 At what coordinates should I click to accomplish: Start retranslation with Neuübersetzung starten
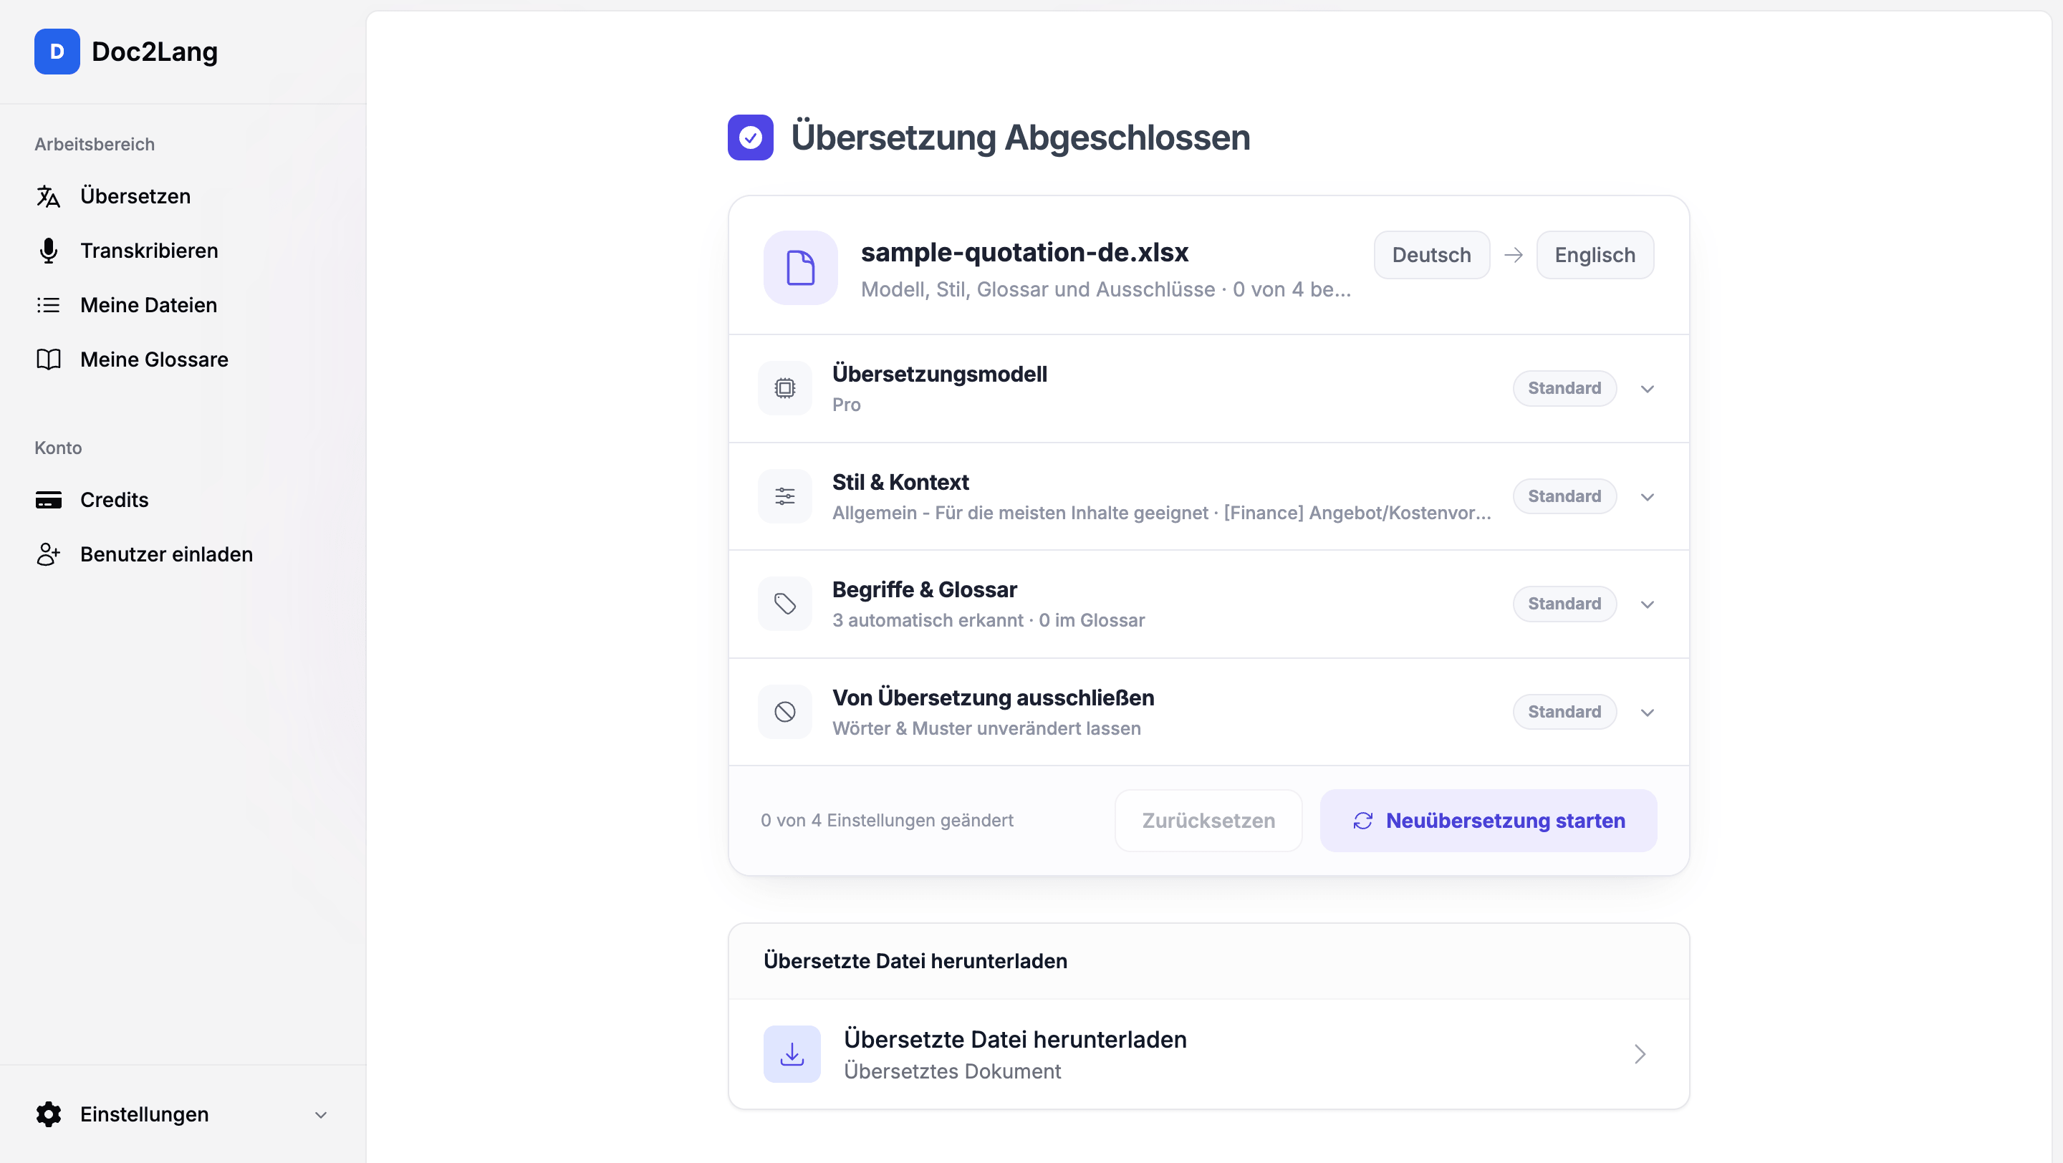click(1488, 821)
